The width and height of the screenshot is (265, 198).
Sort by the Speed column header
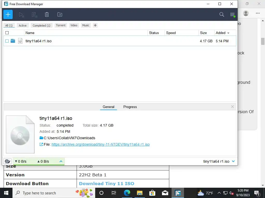182,33
